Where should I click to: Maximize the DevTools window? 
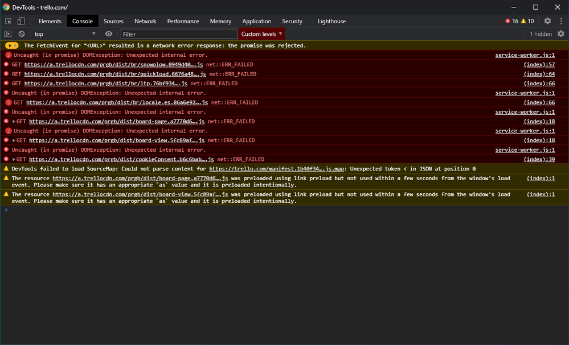(x=535, y=7)
